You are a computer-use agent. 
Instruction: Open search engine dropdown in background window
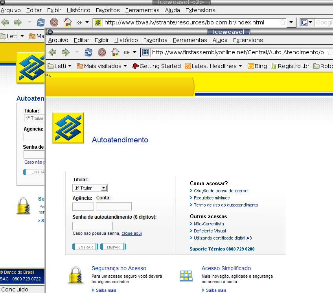click(310, 22)
